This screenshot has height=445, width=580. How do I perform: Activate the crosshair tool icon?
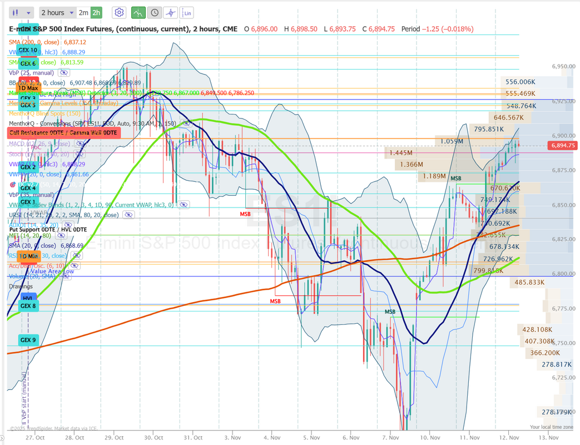click(x=171, y=12)
